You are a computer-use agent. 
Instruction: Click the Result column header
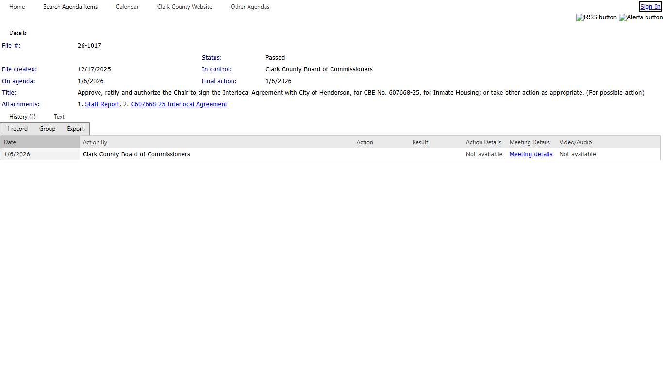tap(420, 142)
